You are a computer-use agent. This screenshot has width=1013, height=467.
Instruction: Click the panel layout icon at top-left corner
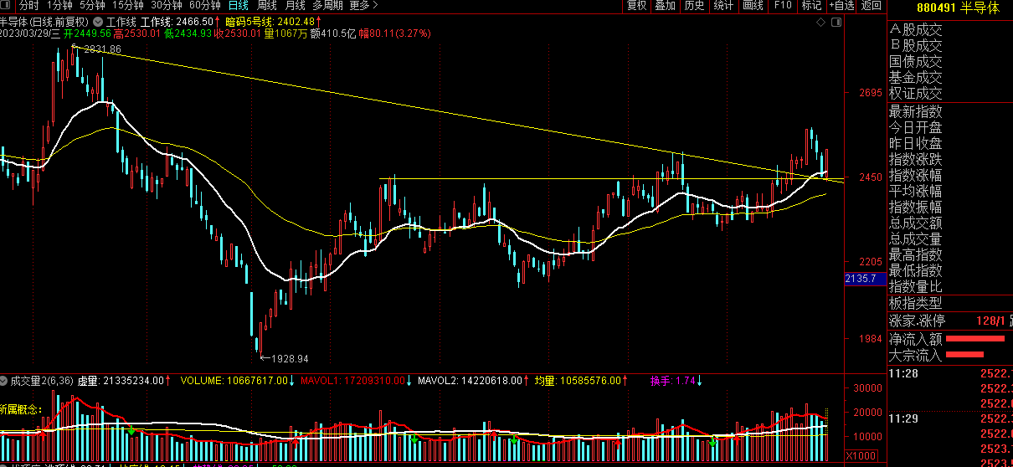pos(7,5)
